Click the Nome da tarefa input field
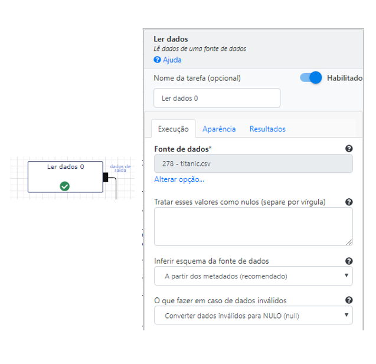The image size is (376, 364). click(217, 98)
